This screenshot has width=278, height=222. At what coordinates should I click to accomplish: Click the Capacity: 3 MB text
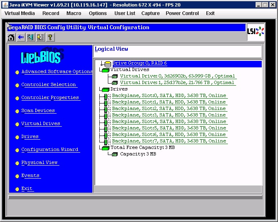pos(138,154)
